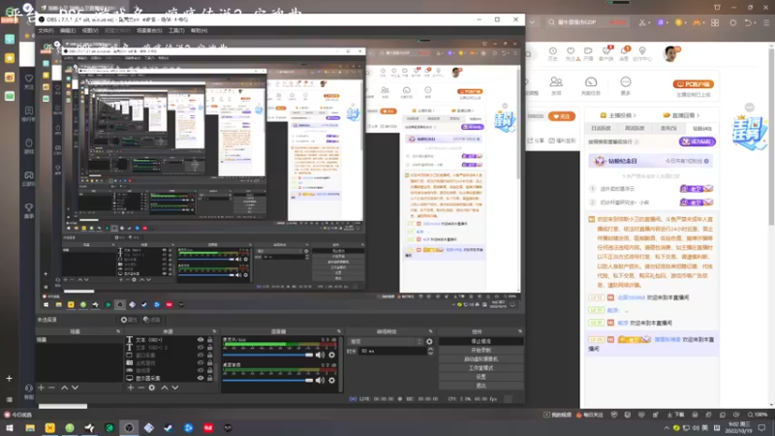This screenshot has width=775, height=436.
Task: Pop out the 场景 dock panel
Action: (117, 331)
